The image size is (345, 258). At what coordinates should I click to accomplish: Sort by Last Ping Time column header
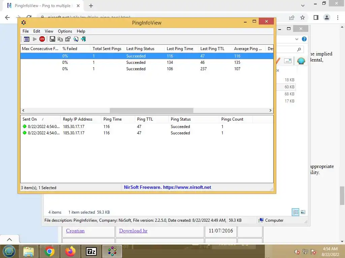click(182, 49)
